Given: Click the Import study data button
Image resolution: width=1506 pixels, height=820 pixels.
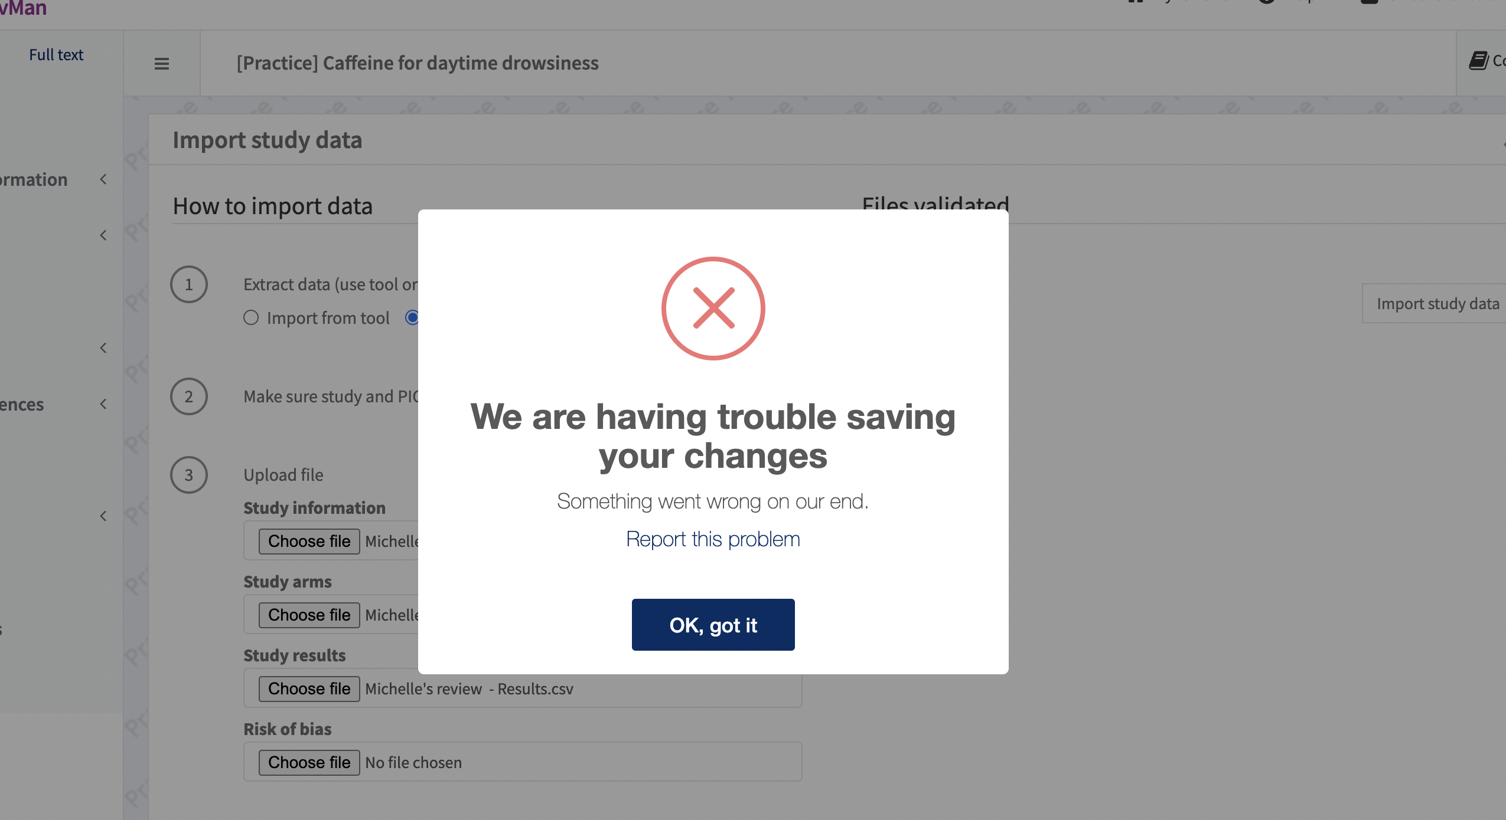Looking at the screenshot, I should click(1437, 304).
